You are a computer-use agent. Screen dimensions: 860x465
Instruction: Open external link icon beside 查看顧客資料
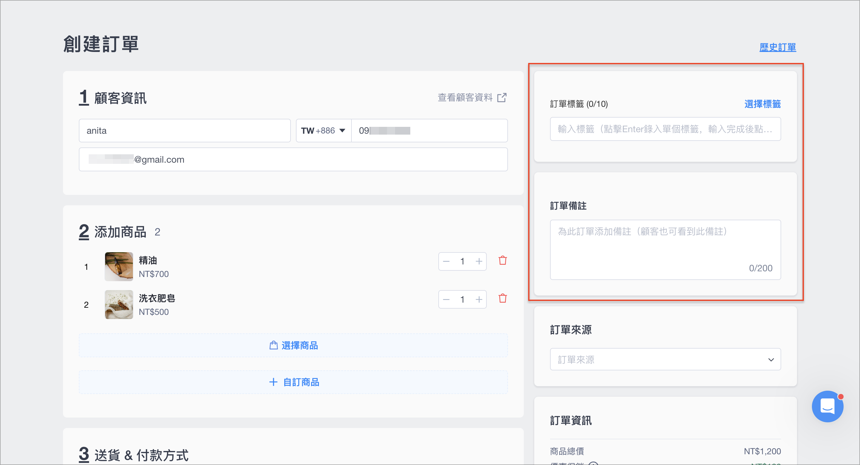[502, 97]
